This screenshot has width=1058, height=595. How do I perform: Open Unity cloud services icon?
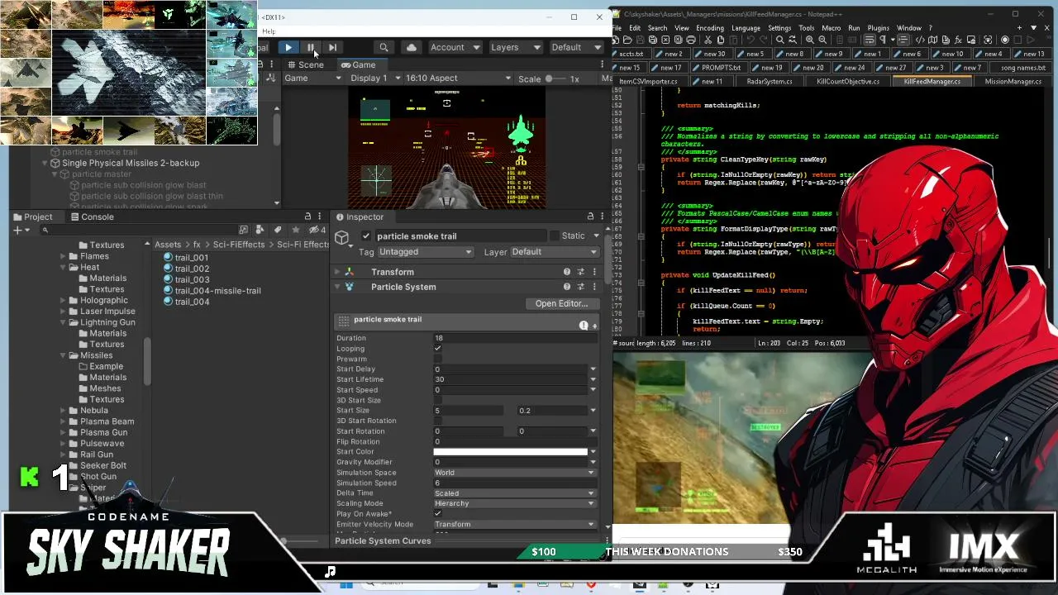(412, 48)
